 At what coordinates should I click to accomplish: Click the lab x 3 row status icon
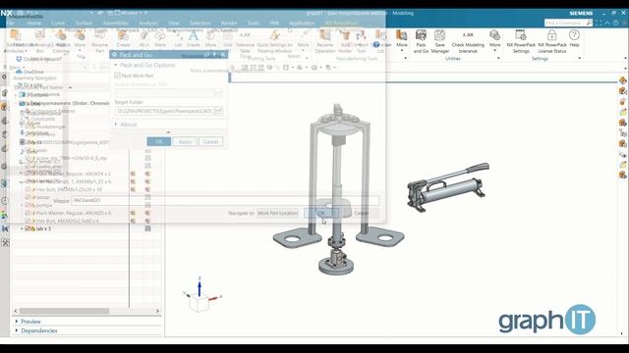[x=147, y=228]
